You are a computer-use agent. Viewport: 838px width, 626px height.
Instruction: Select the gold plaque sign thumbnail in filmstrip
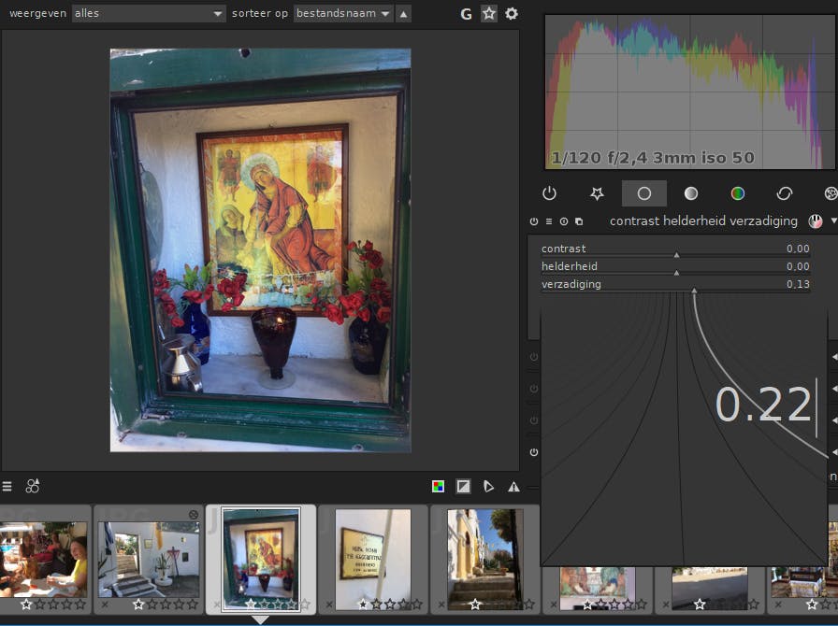click(373, 551)
